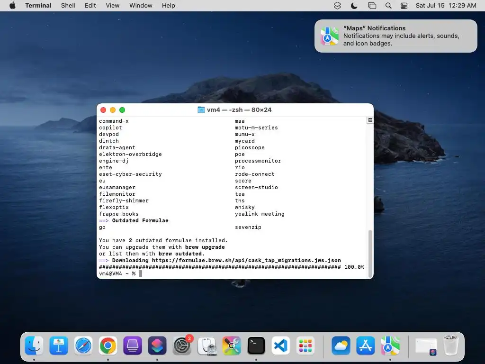This screenshot has height=364, width=485.
Task: Open the Window menu
Action: 141,6
